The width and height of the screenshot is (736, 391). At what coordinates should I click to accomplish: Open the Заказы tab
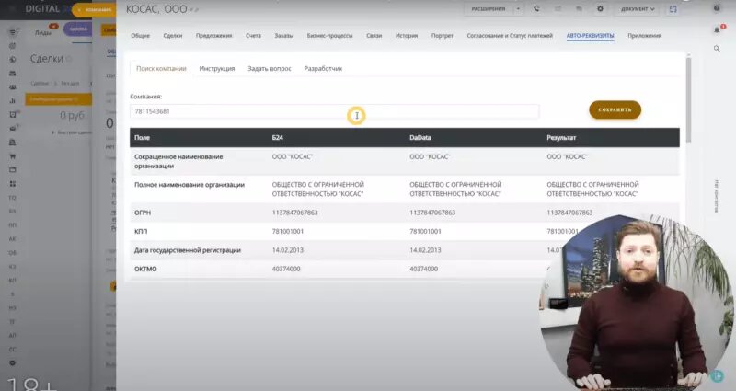point(284,36)
